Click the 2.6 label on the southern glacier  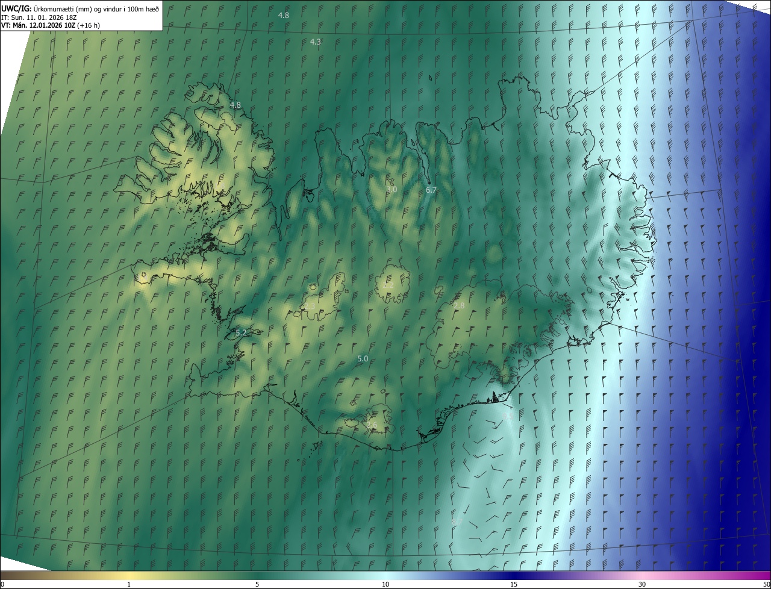click(x=372, y=425)
